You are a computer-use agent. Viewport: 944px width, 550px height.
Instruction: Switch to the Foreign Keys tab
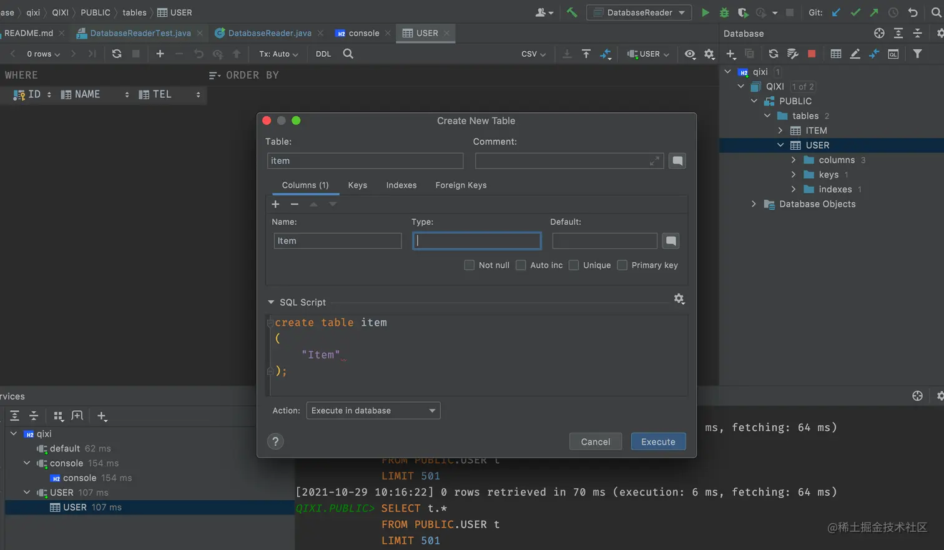tap(461, 185)
